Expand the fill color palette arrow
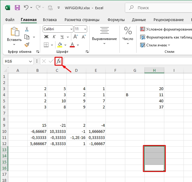This screenshot has width=192, height=182. [x=66, y=45]
